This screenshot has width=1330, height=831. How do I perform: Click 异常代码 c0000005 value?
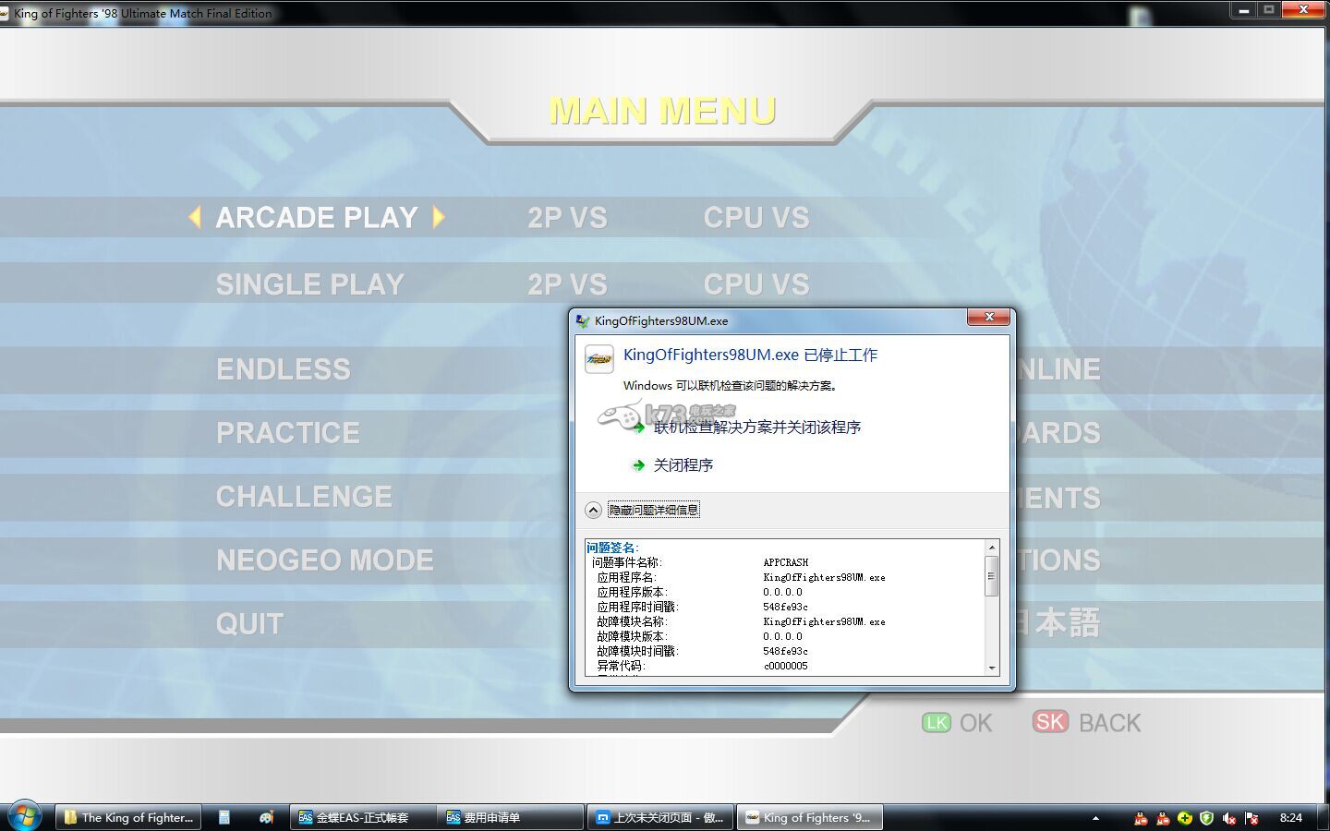(786, 666)
